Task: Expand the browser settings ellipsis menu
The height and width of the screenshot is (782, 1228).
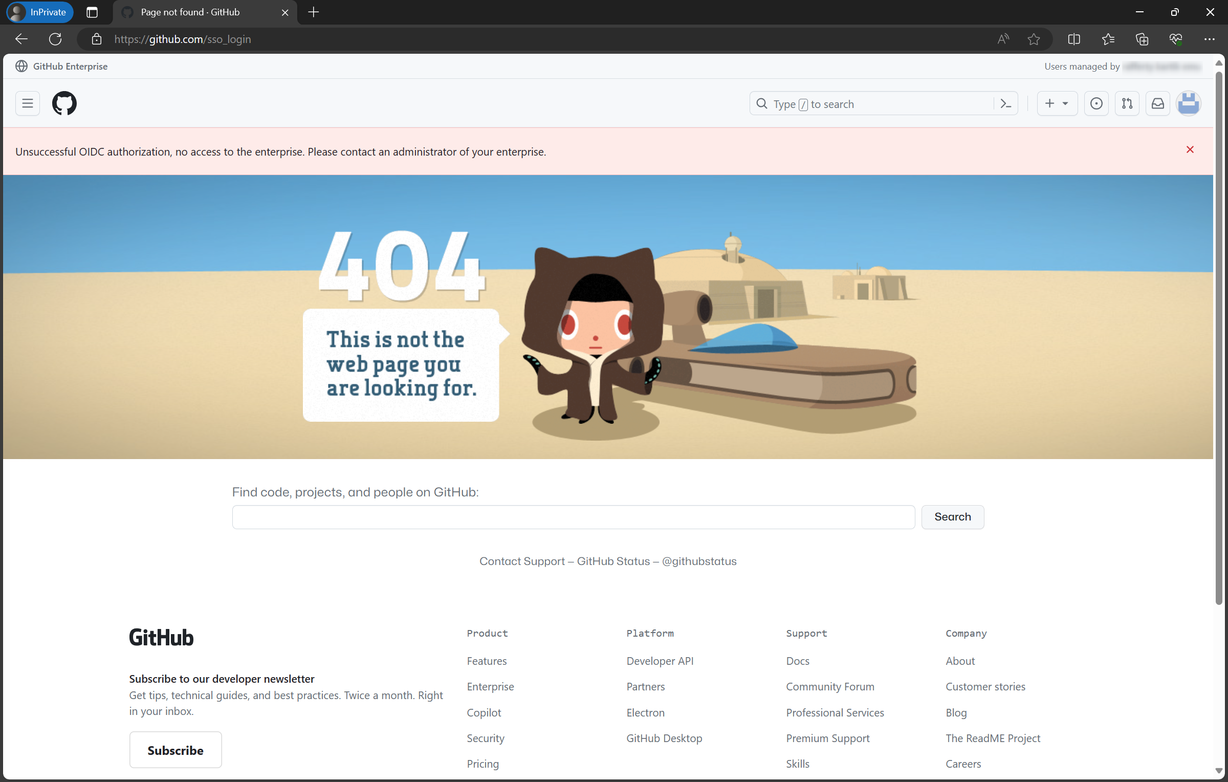Action: 1211,39
